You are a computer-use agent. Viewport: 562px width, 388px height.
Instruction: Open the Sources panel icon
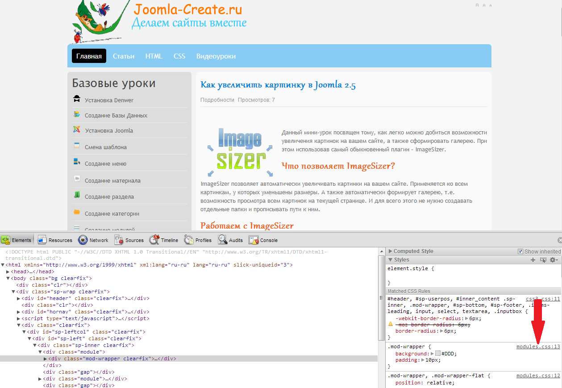pyautogui.click(x=119, y=240)
